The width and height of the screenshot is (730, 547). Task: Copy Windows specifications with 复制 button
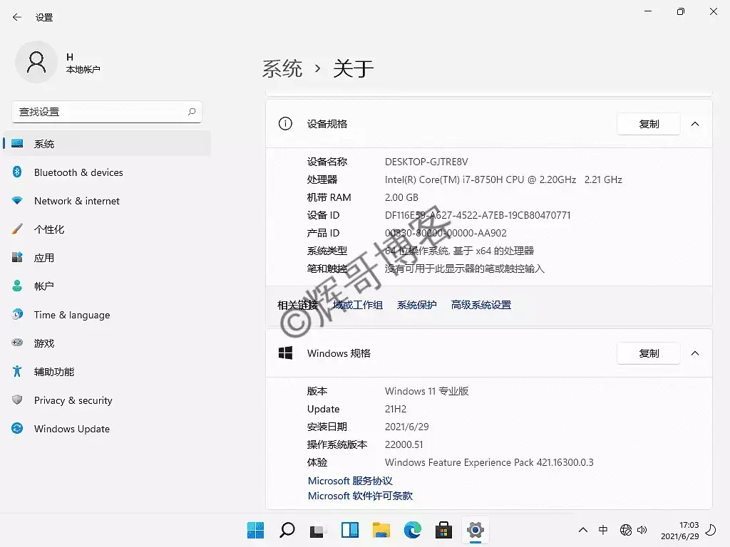(649, 353)
